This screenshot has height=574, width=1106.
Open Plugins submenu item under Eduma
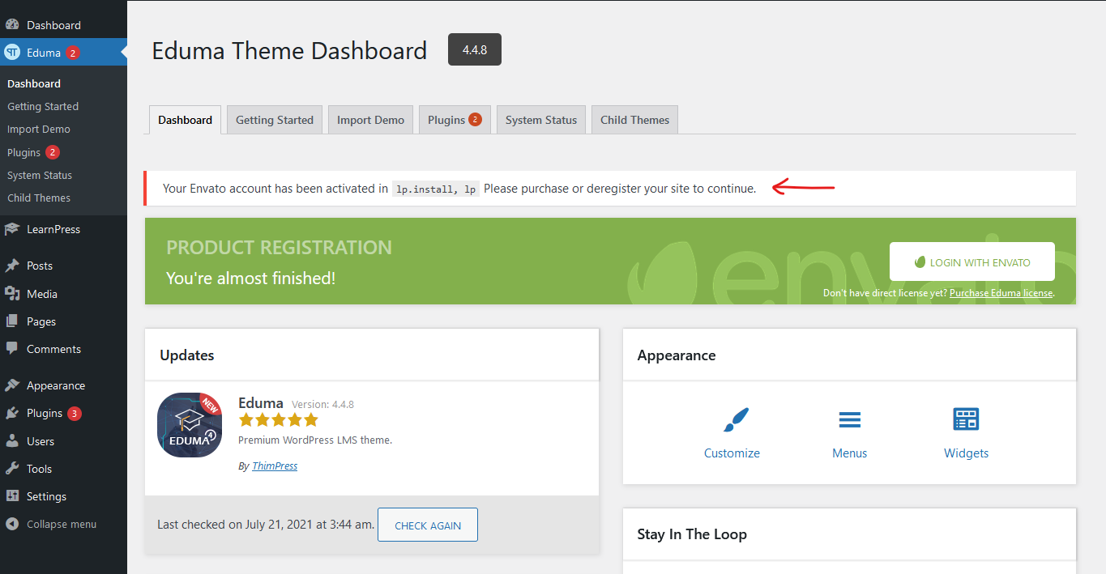24,152
